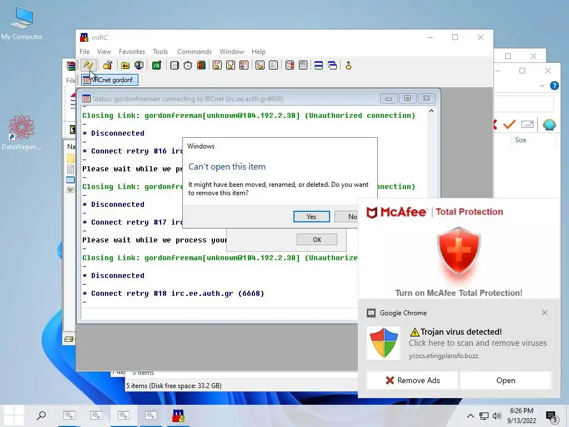This screenshot has width=569, height=427.
Task: Open the Commands menu
Action: tap(194, 52)
